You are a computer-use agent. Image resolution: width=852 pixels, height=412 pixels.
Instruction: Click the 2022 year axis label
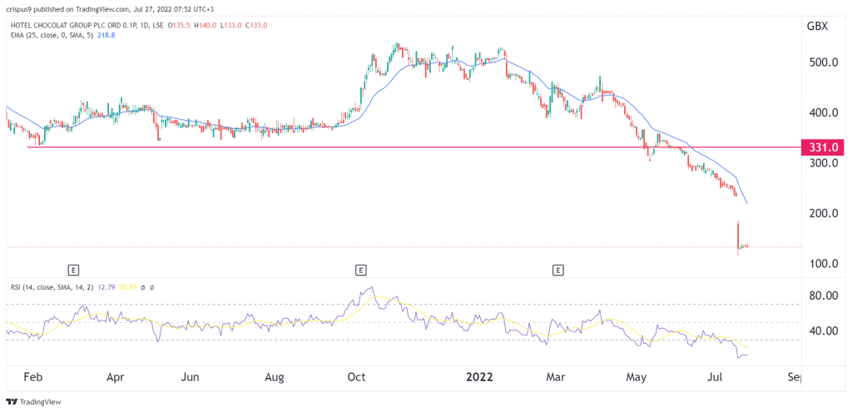pyautogui.click(x=478, y=377)
